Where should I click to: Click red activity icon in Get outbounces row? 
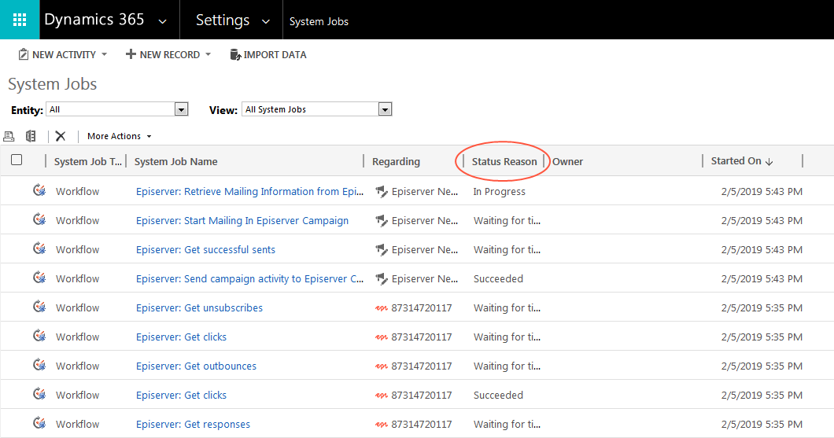[381, 366]
